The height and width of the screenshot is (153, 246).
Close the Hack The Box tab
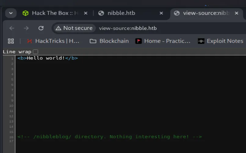click(x=86, y=13)
